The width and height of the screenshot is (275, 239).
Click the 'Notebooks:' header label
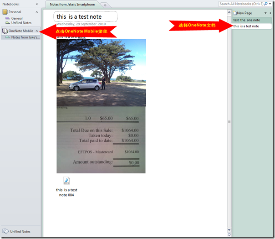pos(11,4)
